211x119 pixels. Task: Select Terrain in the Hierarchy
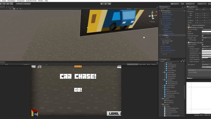[165, 54]
